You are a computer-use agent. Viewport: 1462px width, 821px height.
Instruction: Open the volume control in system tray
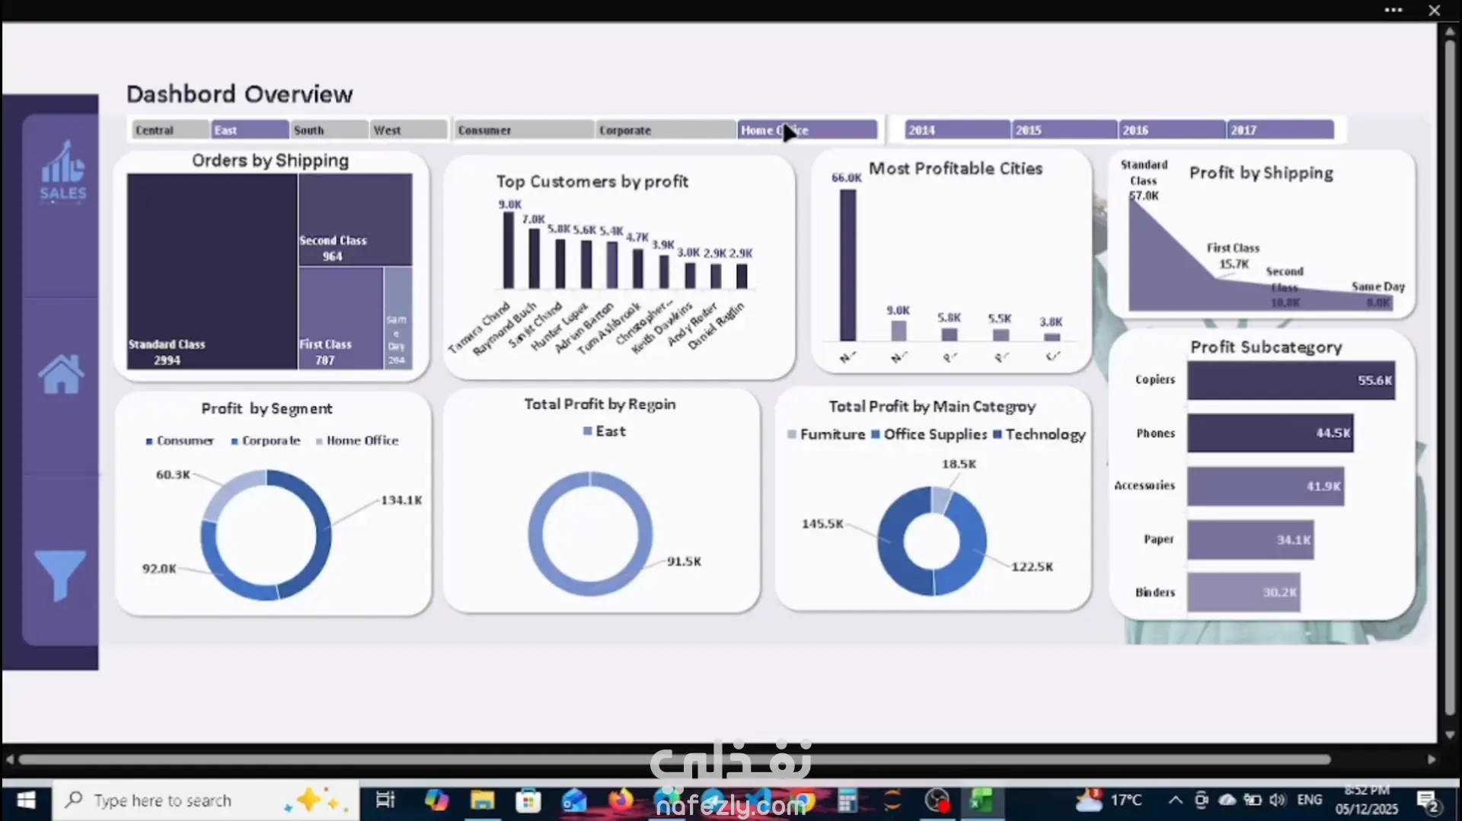pos(1278,800)
